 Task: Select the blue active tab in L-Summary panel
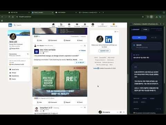(x=139, y=37)
